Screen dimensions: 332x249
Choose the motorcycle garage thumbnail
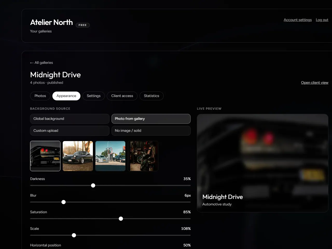click(143, 156)
